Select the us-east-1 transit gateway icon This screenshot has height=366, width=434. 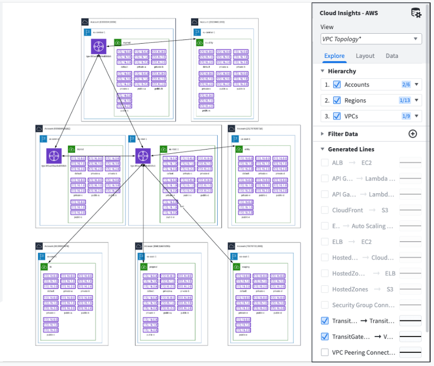click(x=143, y=156)
